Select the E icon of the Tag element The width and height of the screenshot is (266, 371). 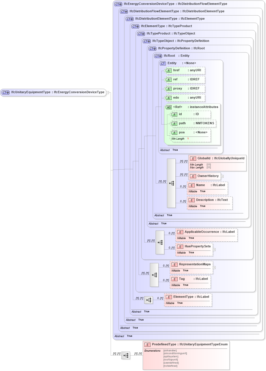[x=174, y=279]
